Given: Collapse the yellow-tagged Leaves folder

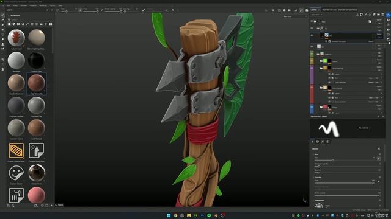Looking at the screenshot, I should (x=321, y=61).
